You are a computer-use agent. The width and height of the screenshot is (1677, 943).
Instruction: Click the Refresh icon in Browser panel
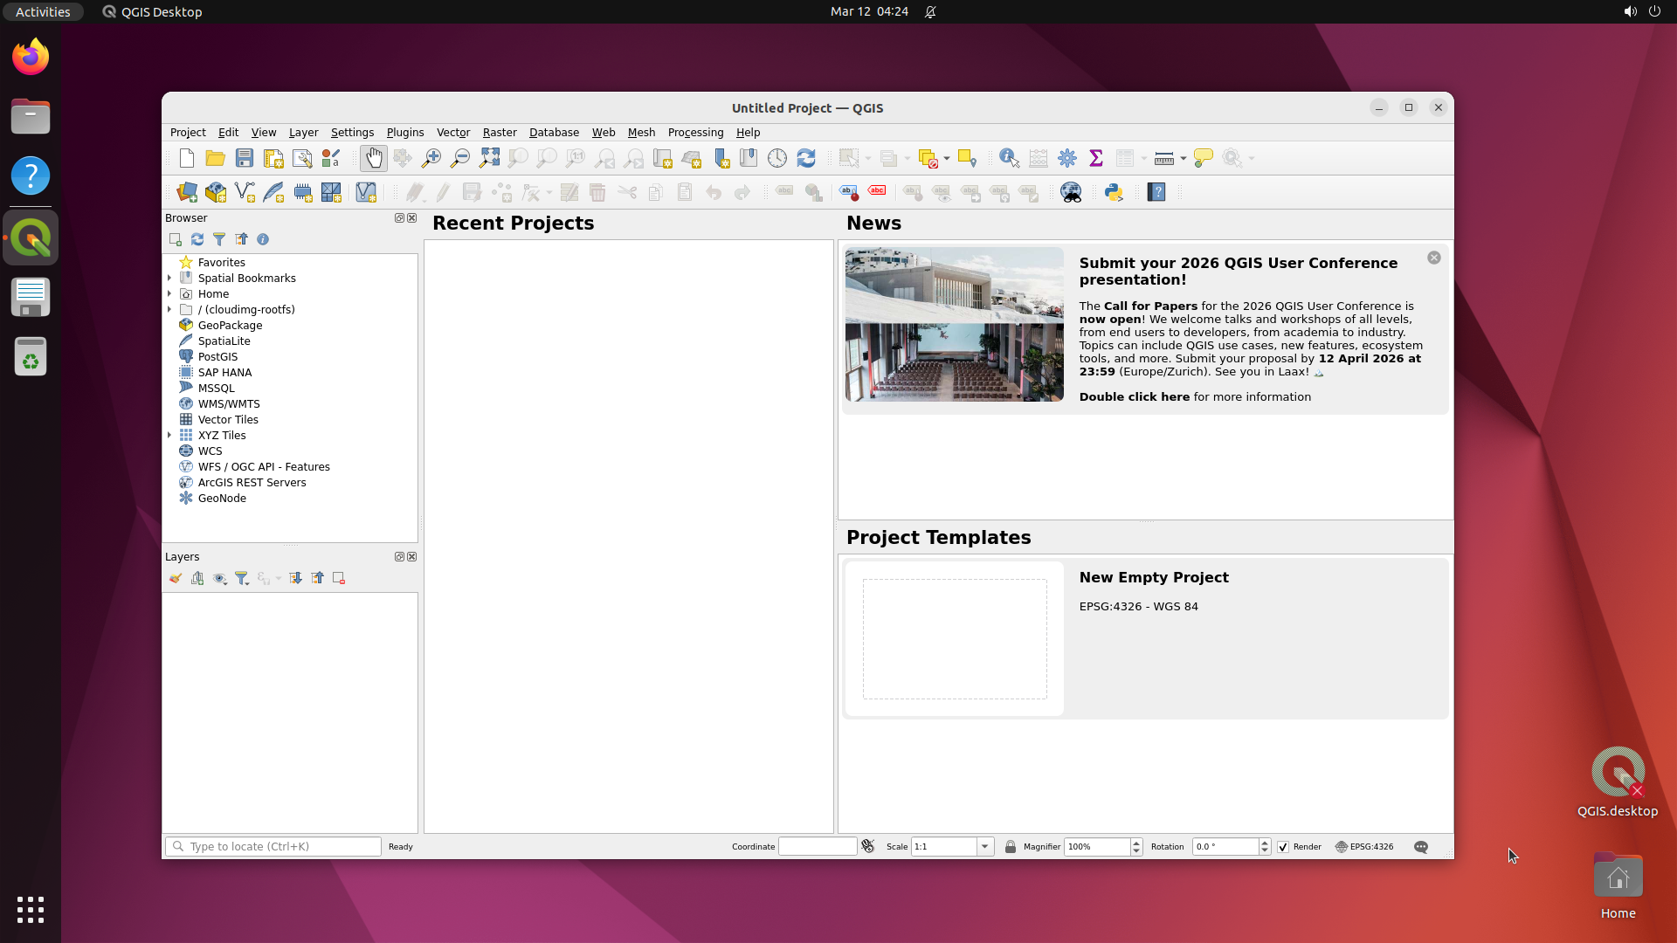click(x=197, y=239)
